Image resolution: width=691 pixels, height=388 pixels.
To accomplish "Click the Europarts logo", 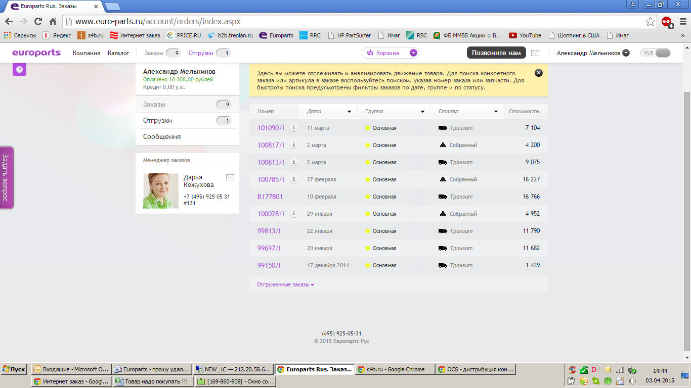I will (x=36, y=53).
